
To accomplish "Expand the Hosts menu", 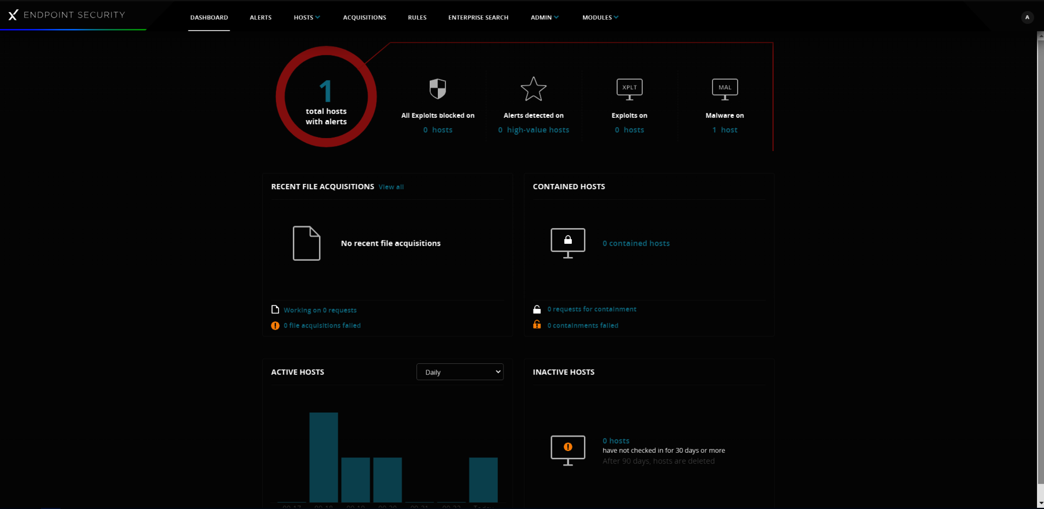I will [x=307, y=17].
